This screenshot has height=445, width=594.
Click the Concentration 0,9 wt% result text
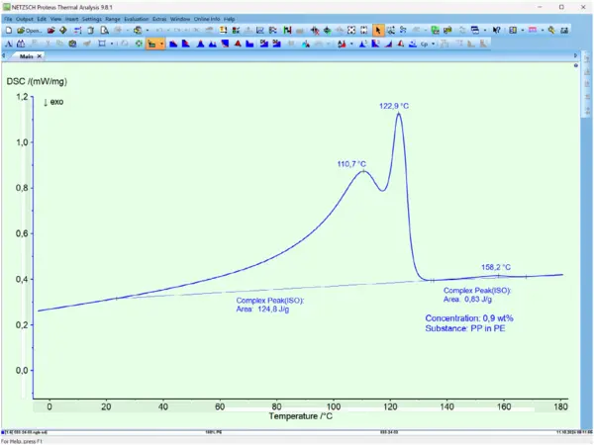(469, 318)
